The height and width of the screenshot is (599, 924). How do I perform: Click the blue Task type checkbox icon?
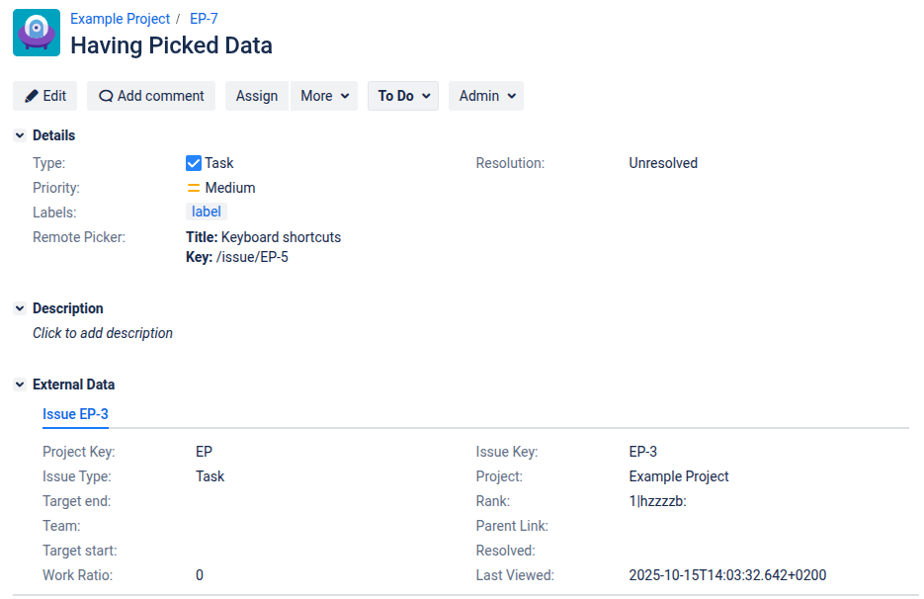(194, 163)
